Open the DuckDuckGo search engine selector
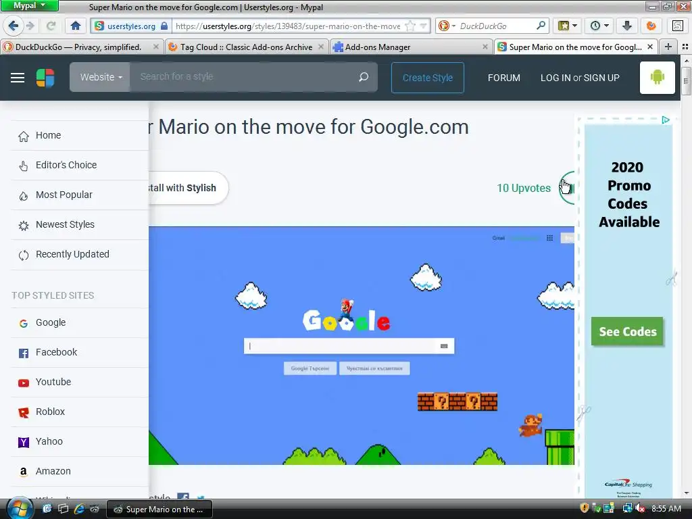The height and width of the screenshot is (519, 692). pyautogui.click(x=447, y=26)
